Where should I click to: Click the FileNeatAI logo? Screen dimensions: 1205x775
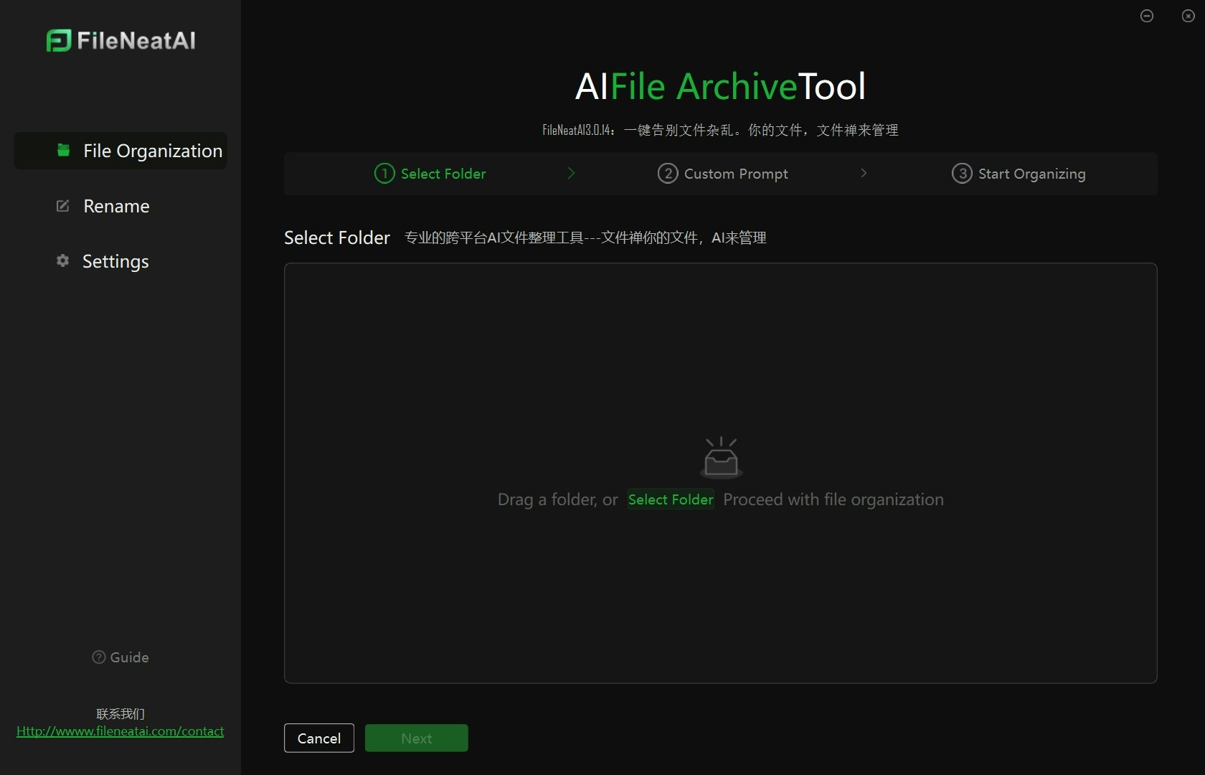tap(120, 41)
